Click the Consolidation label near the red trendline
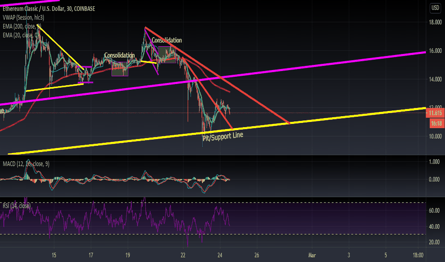 coord(167,40)
